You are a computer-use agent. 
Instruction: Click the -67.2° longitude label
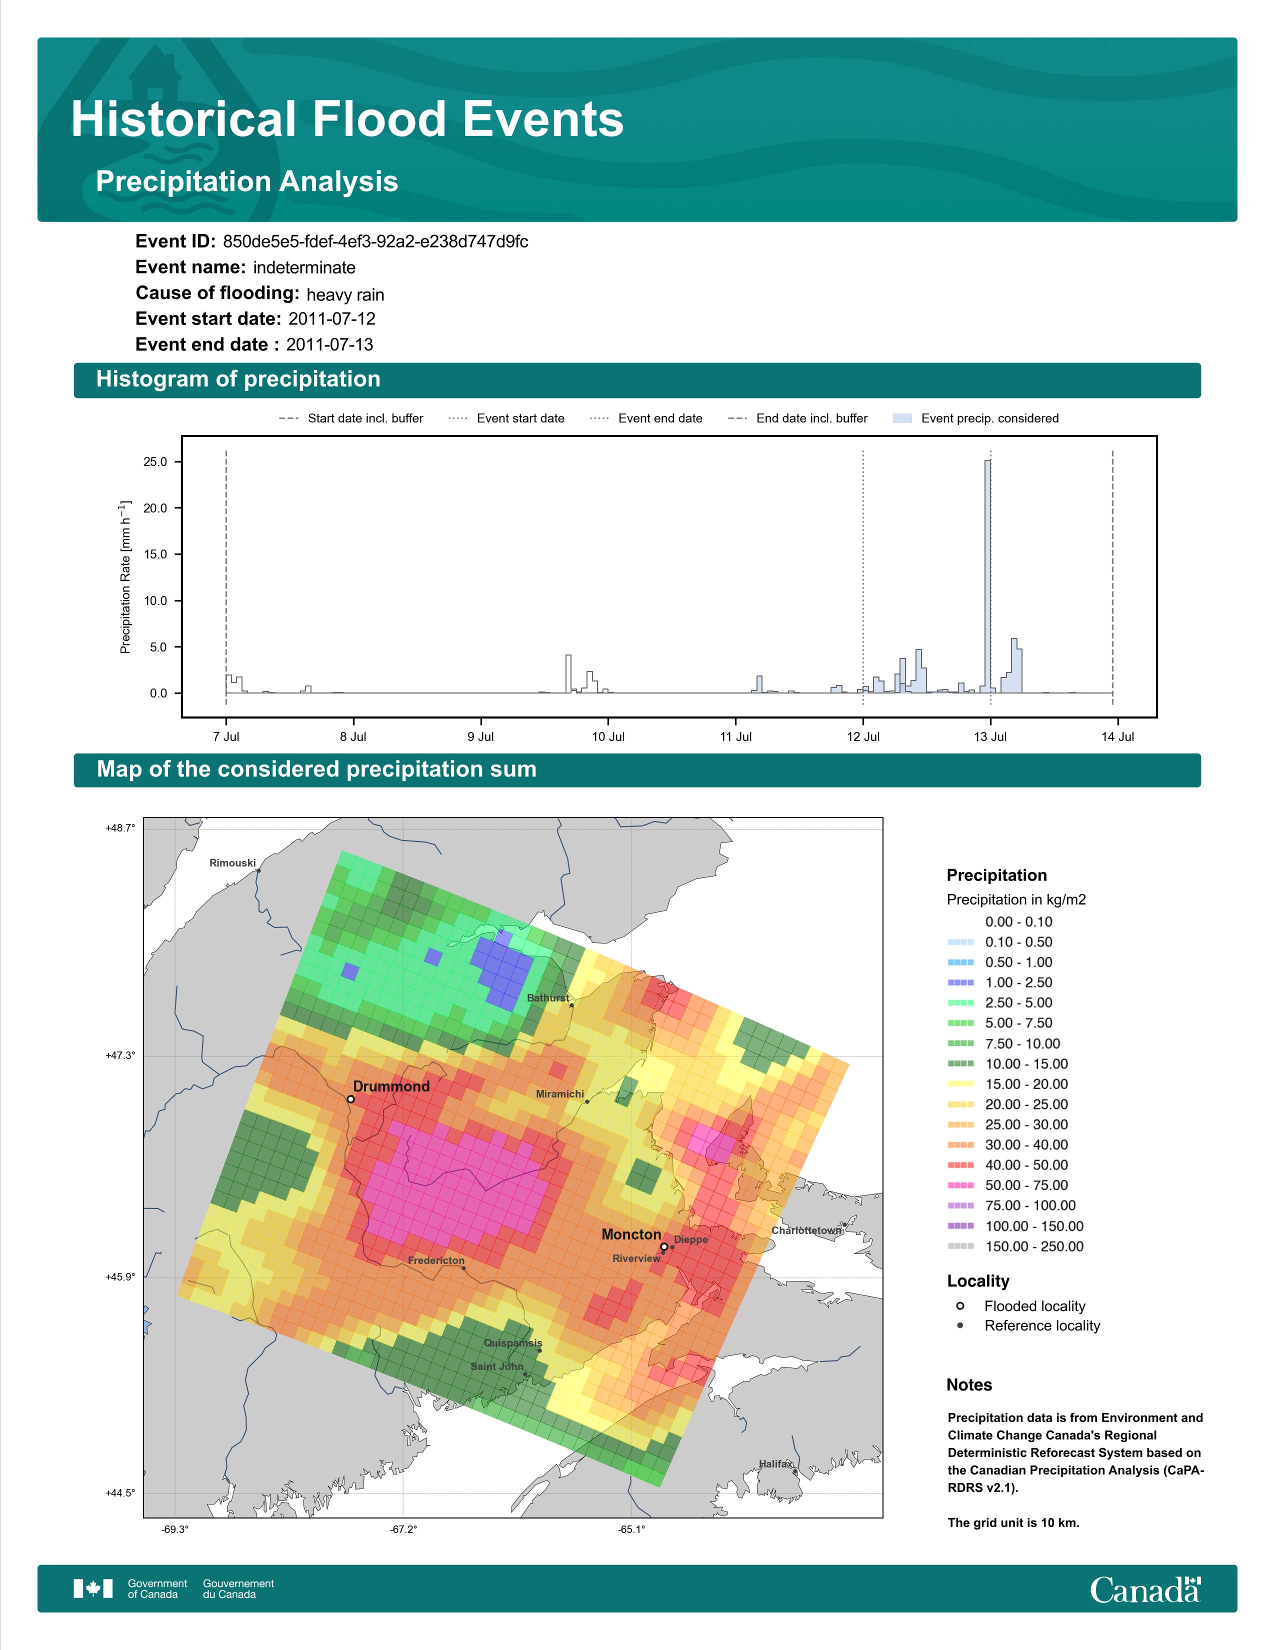(403, 1530)
